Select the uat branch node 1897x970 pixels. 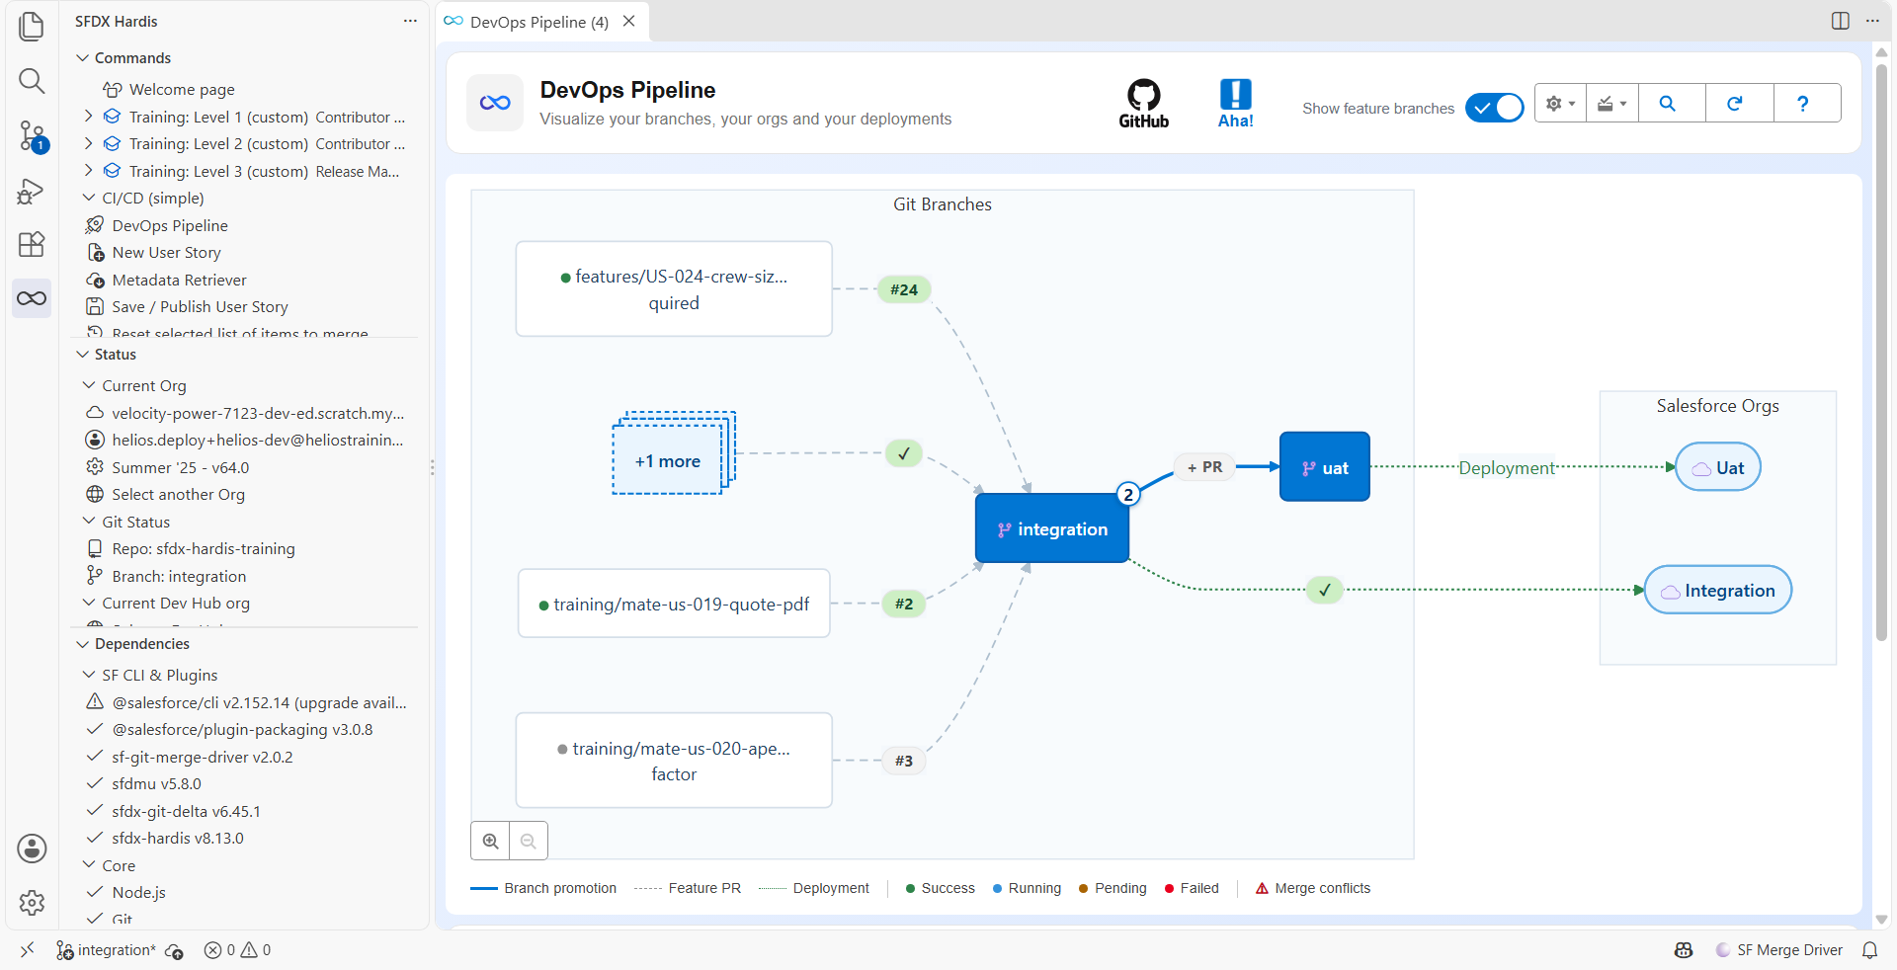[x=1325, y=467]
